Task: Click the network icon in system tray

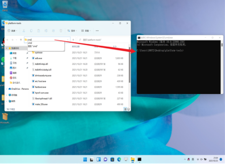Action: point(198,159)
